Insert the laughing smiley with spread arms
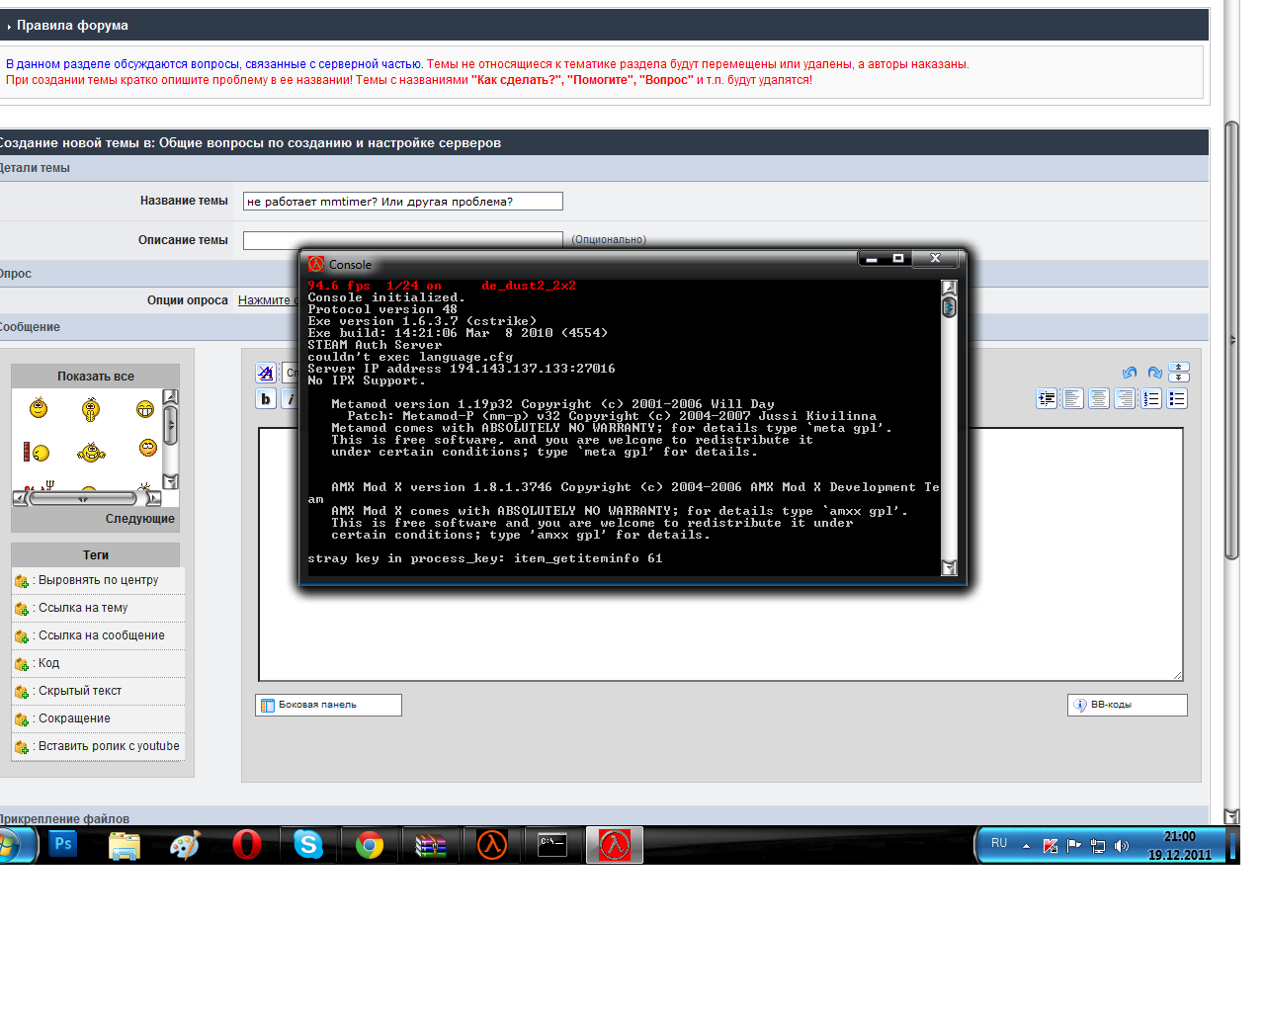The height and width of the screenshot is (1012, 1265). tap(92, 453)
